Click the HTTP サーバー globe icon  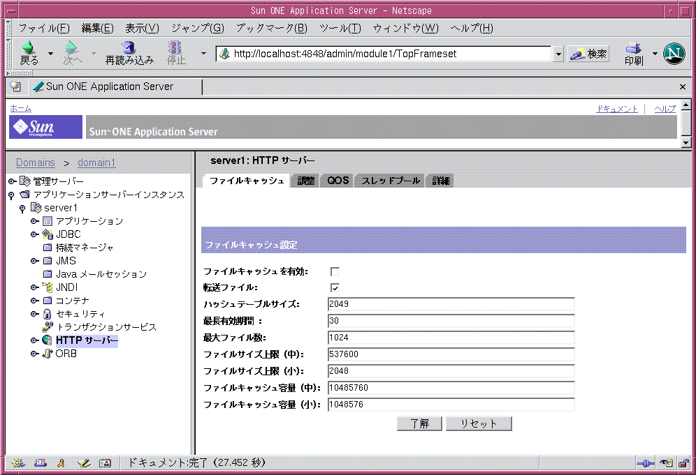coord(48,340)
